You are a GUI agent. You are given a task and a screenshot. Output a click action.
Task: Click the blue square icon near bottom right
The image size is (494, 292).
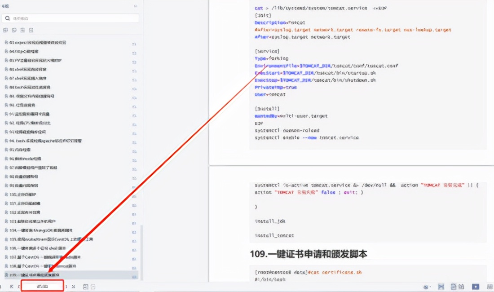click(476, 287)
